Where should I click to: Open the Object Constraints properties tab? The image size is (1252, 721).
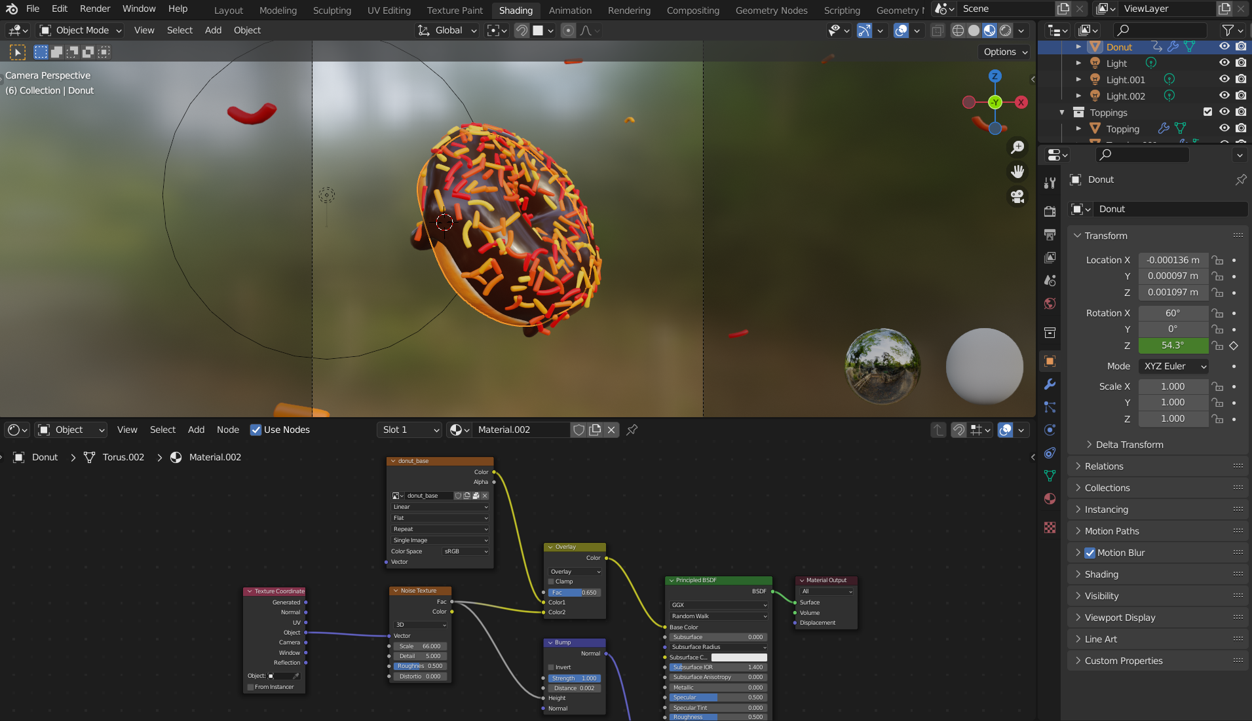click(1050, 453)
